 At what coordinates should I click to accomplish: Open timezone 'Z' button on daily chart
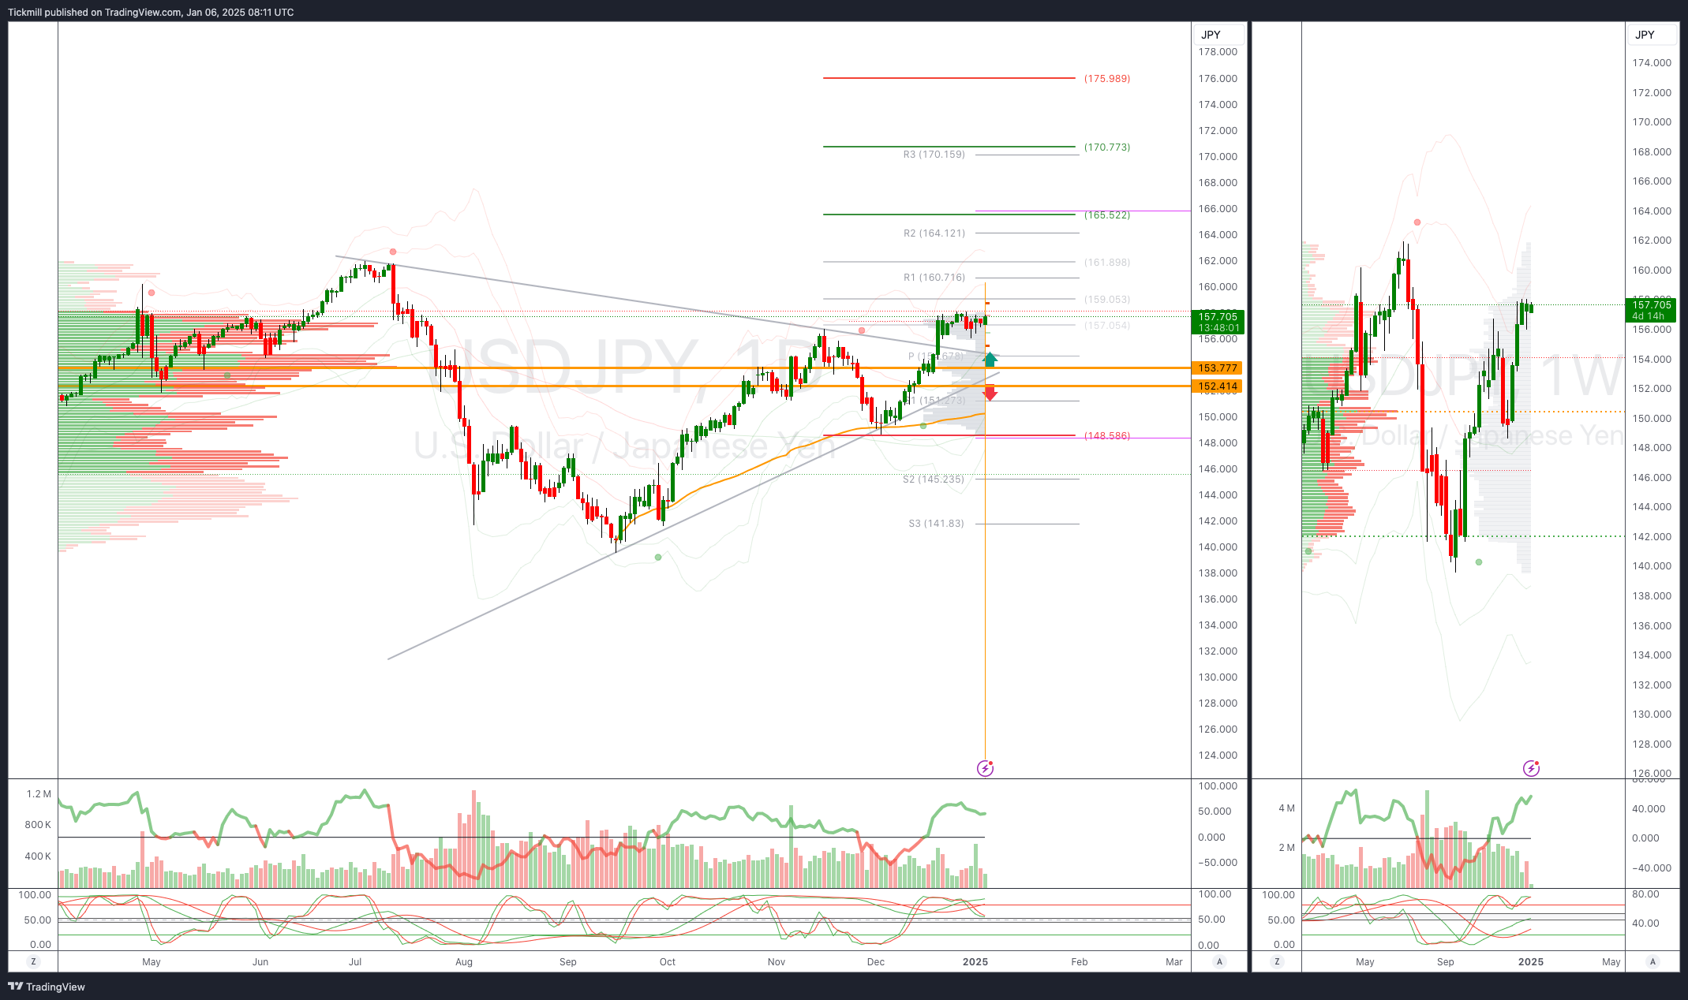[32, 961]
